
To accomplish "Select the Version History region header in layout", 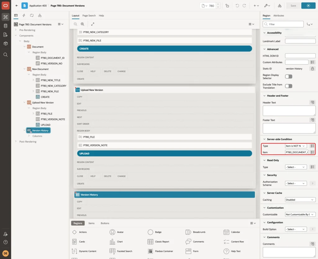I will [x=165, y=195].
